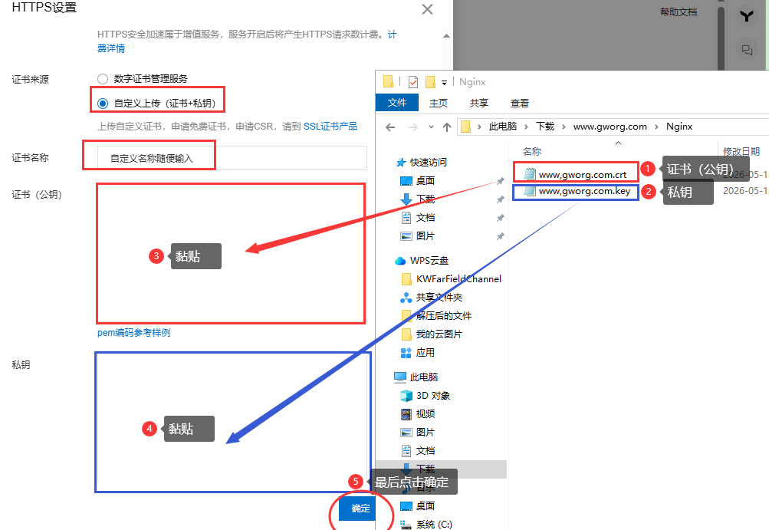The height and width of the screenshot is (530, 769).
Task: Click the Y-shaped icon in right sidebar
Action: 747,17
